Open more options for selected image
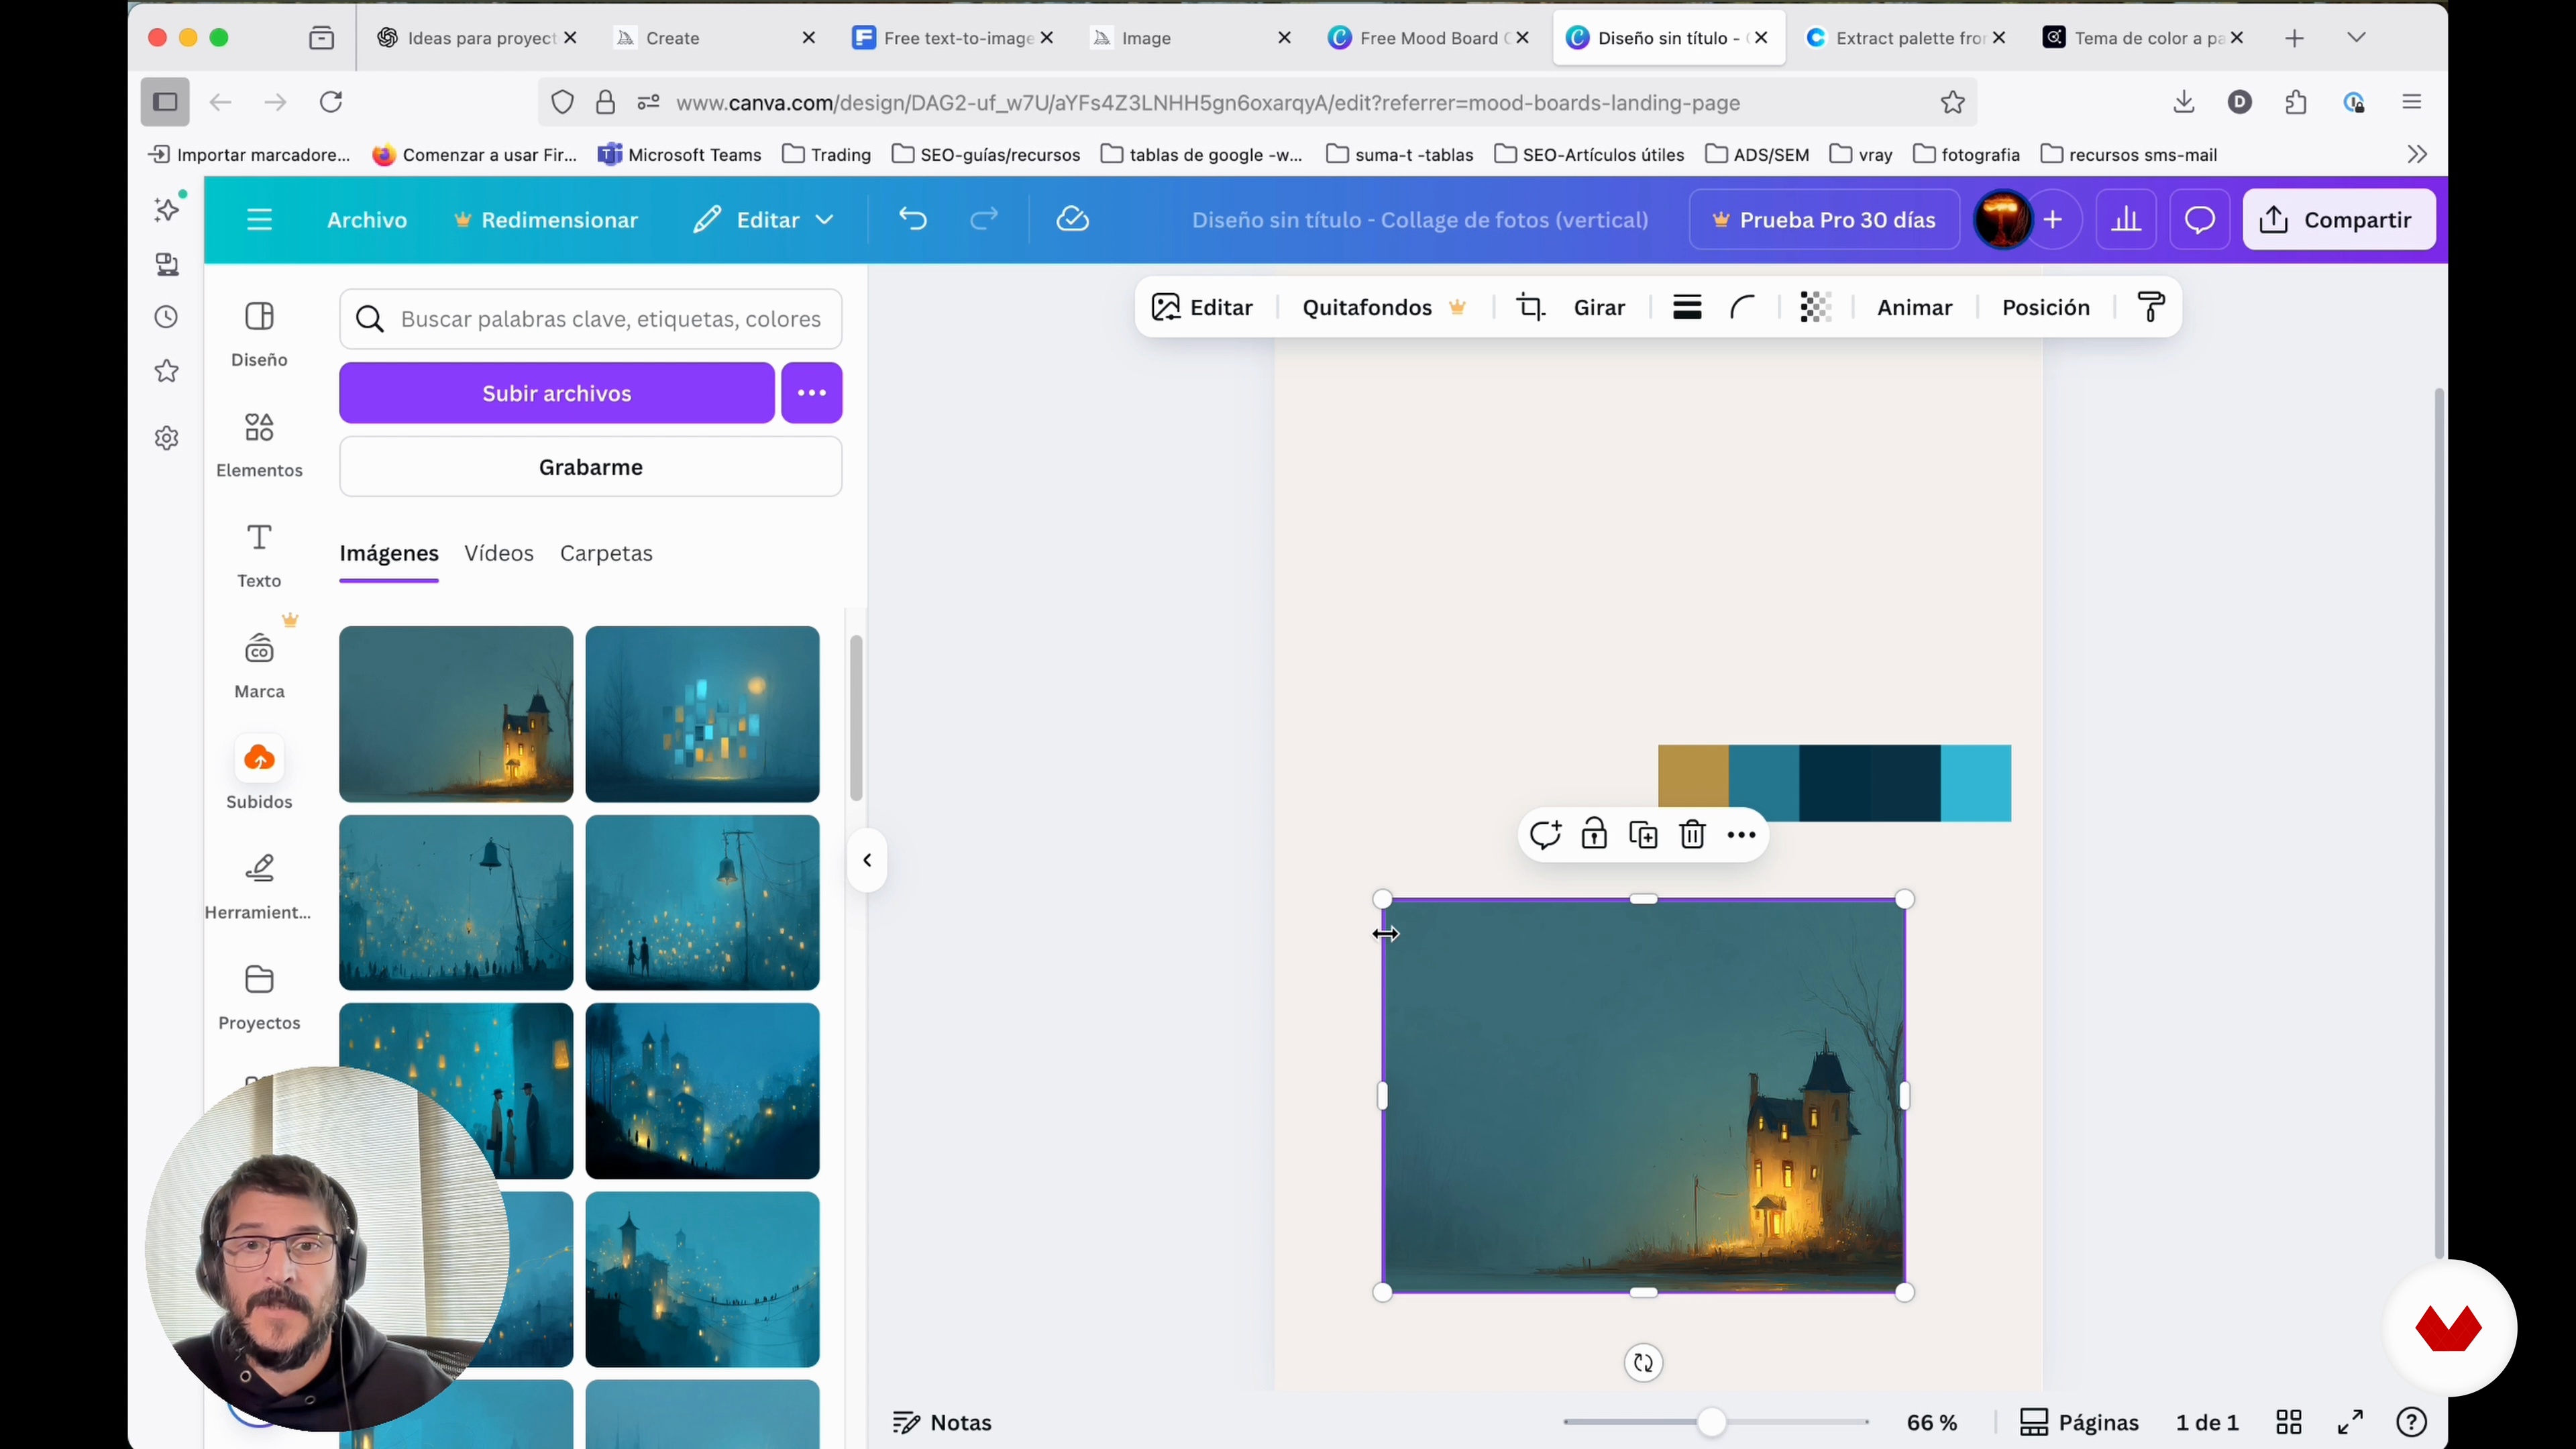This screenshot has height=1449, width=2576. (1741, 835)
